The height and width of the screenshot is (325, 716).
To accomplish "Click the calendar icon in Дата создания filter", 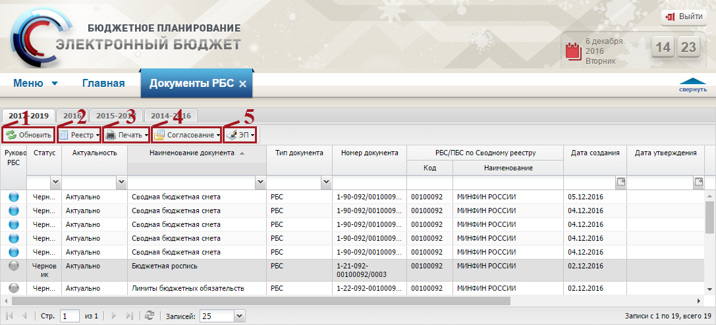I will [x=620, y=182].
